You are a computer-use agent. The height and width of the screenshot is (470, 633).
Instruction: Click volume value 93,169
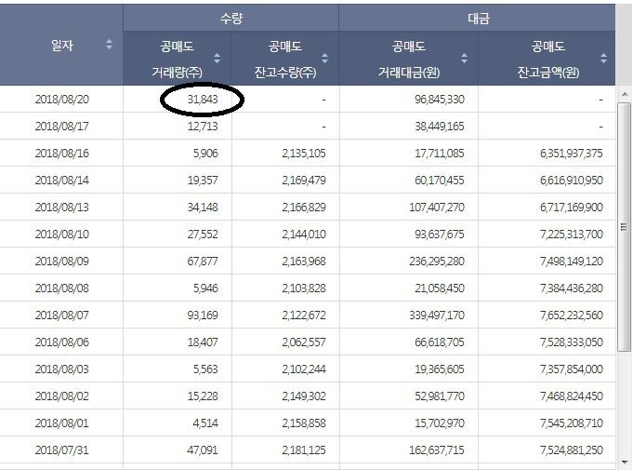pyautogui.click(x=203, y=316)
